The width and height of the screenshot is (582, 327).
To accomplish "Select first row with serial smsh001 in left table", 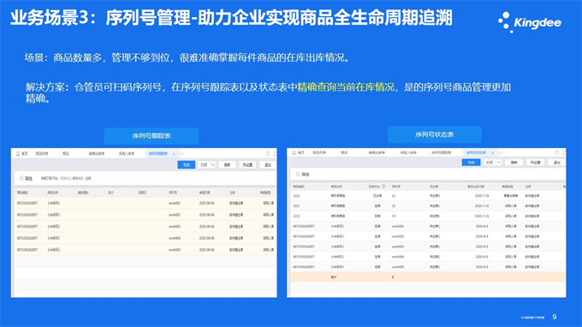I will 145,203.
